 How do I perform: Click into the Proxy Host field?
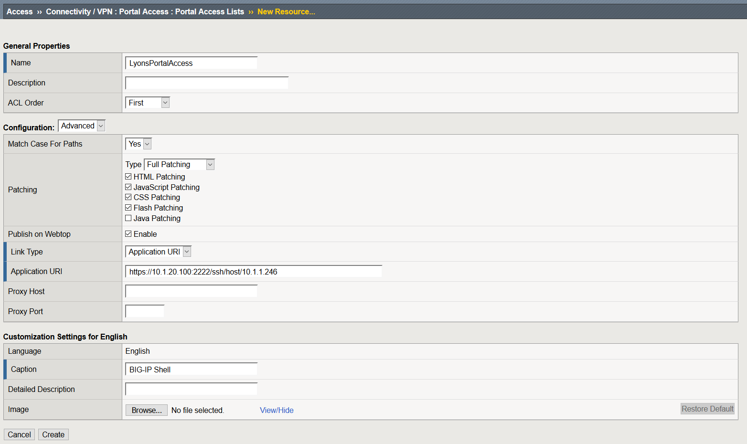click(x=191, y=291)
